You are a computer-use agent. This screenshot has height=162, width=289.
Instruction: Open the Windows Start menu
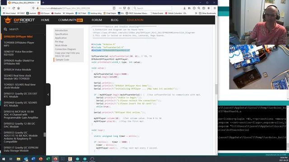[x=3, y=159]
